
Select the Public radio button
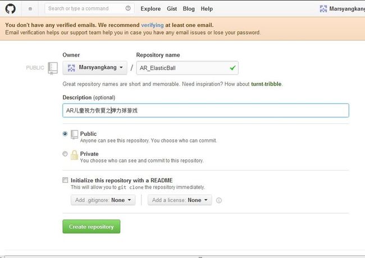pos(65,133)
